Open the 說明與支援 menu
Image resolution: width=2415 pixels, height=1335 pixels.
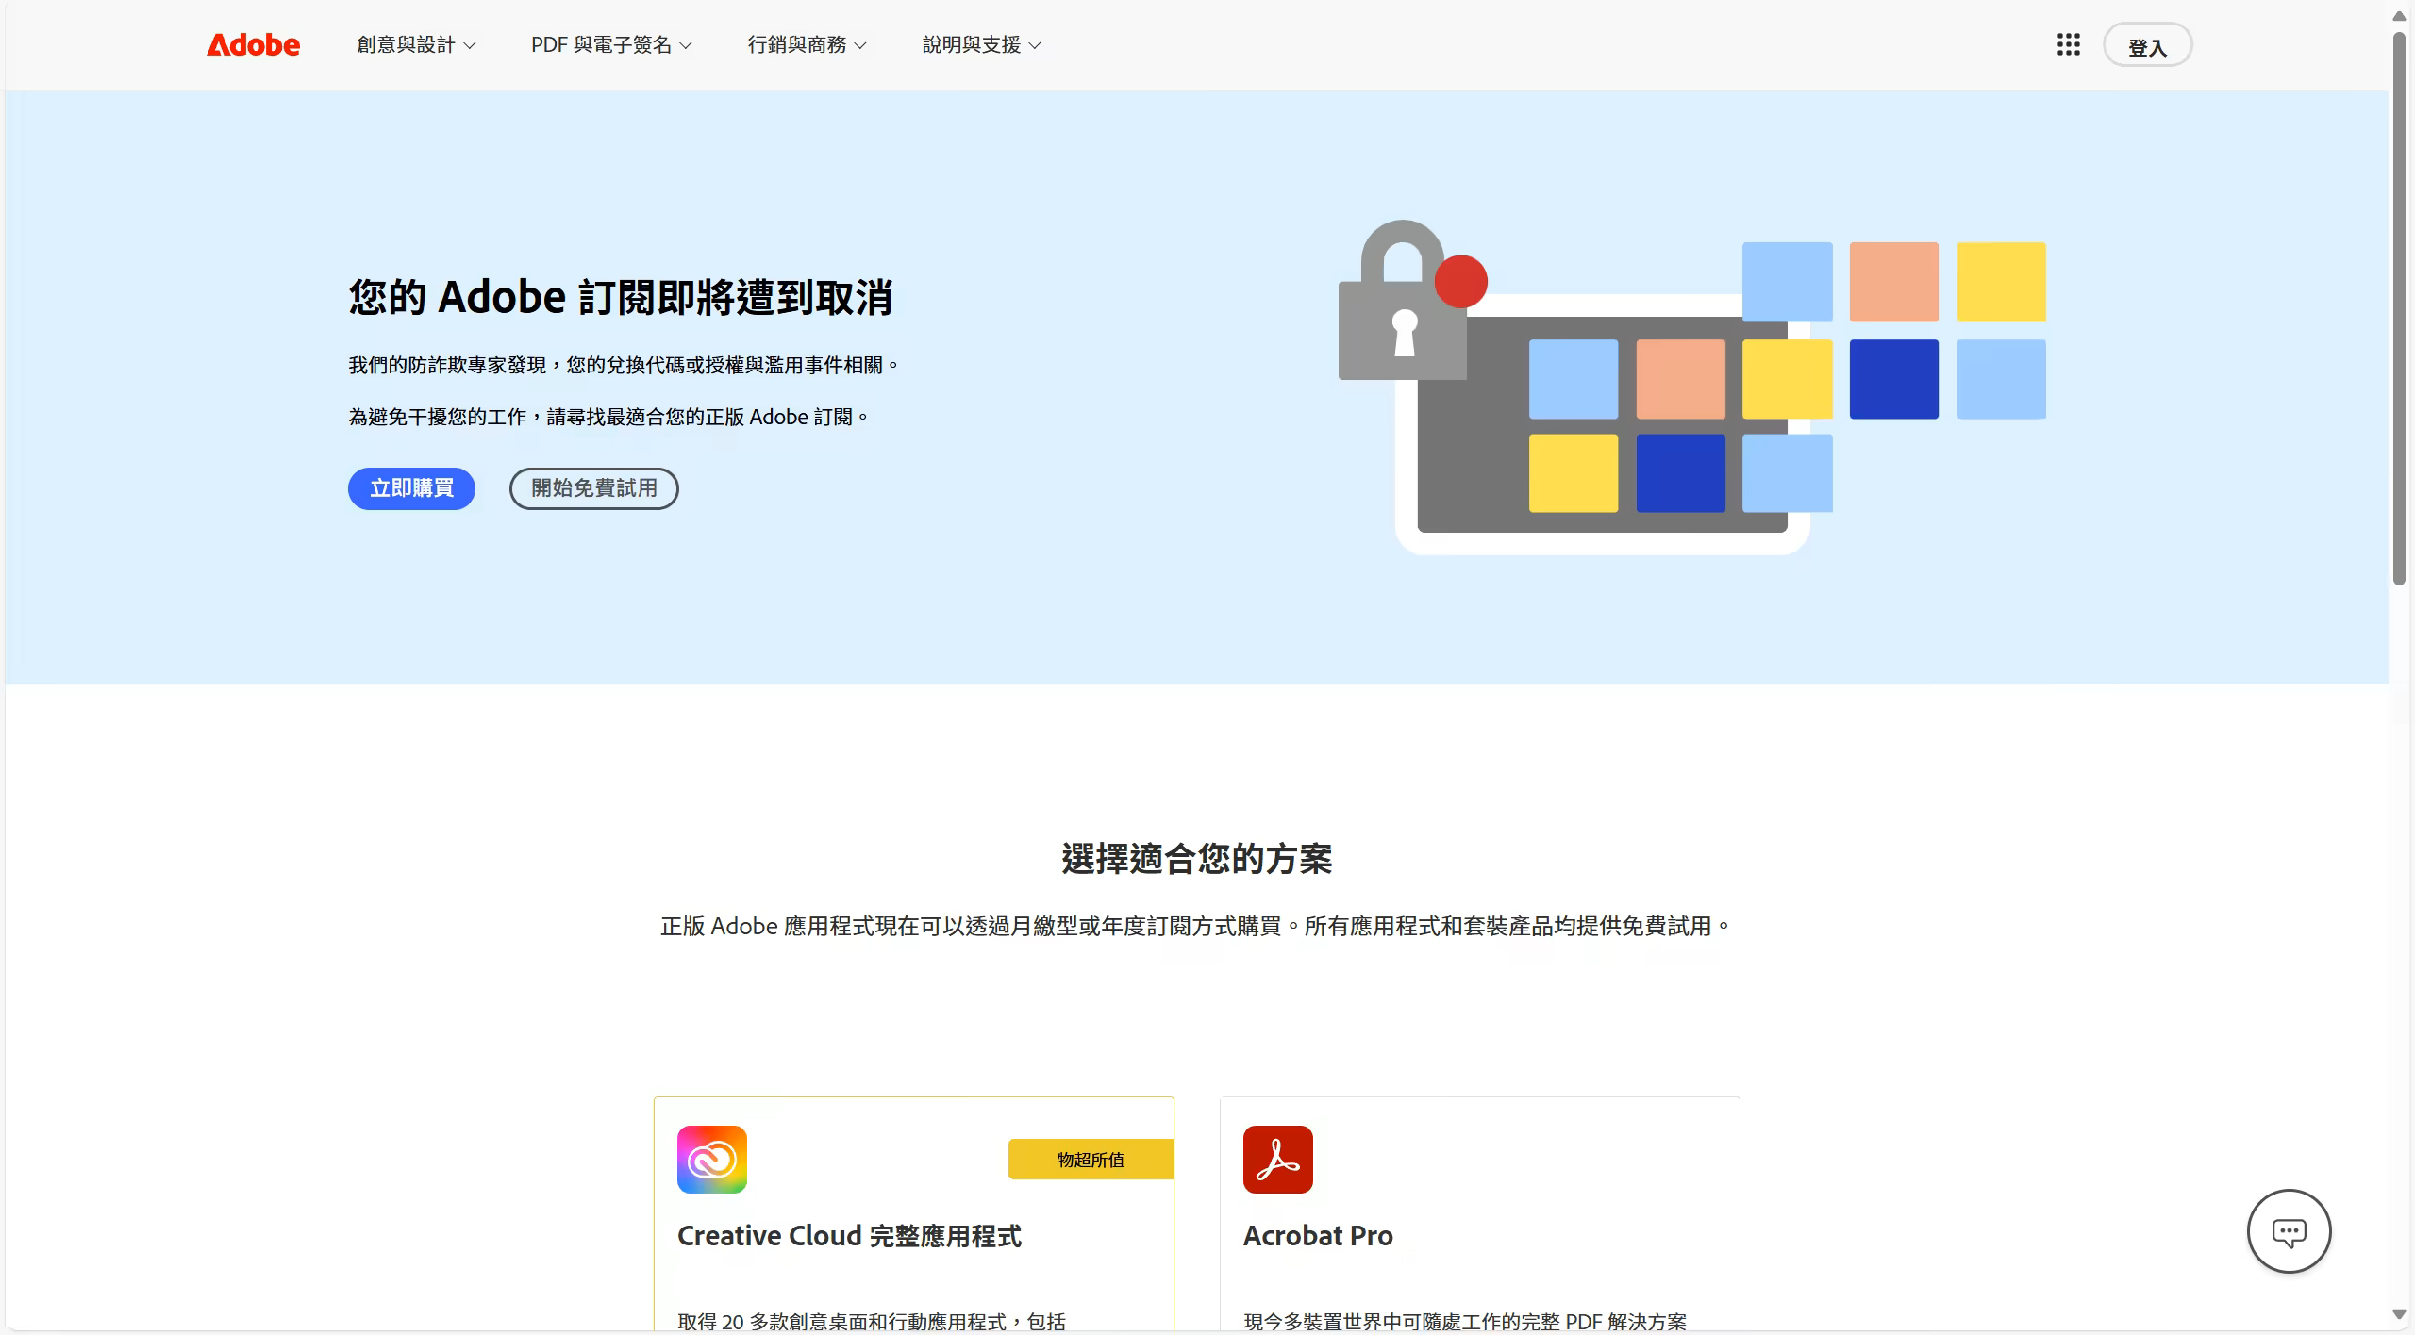pos(981,44)
